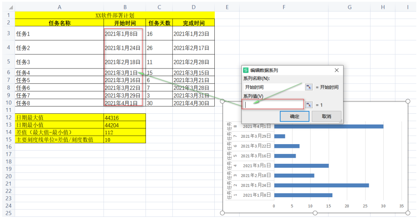Viewport: 418px width, 222px height.
Task: Click the range selector icon beside series name
Action: [x=309, y=87]
